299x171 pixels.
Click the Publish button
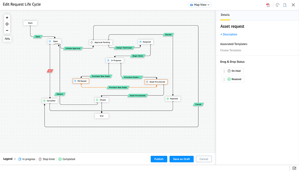tap(159, 159)
